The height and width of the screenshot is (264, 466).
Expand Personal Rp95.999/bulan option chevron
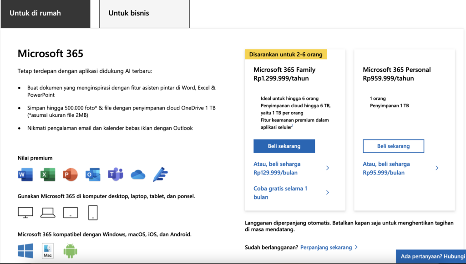click(437, 168)
